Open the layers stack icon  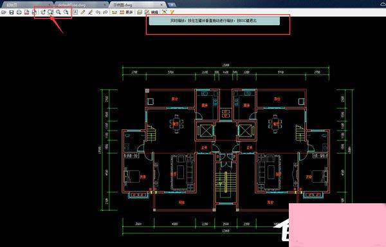[140, 12]
